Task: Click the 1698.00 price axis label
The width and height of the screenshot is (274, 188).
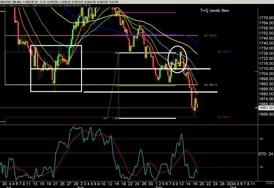Action: (x=266, y=79)
